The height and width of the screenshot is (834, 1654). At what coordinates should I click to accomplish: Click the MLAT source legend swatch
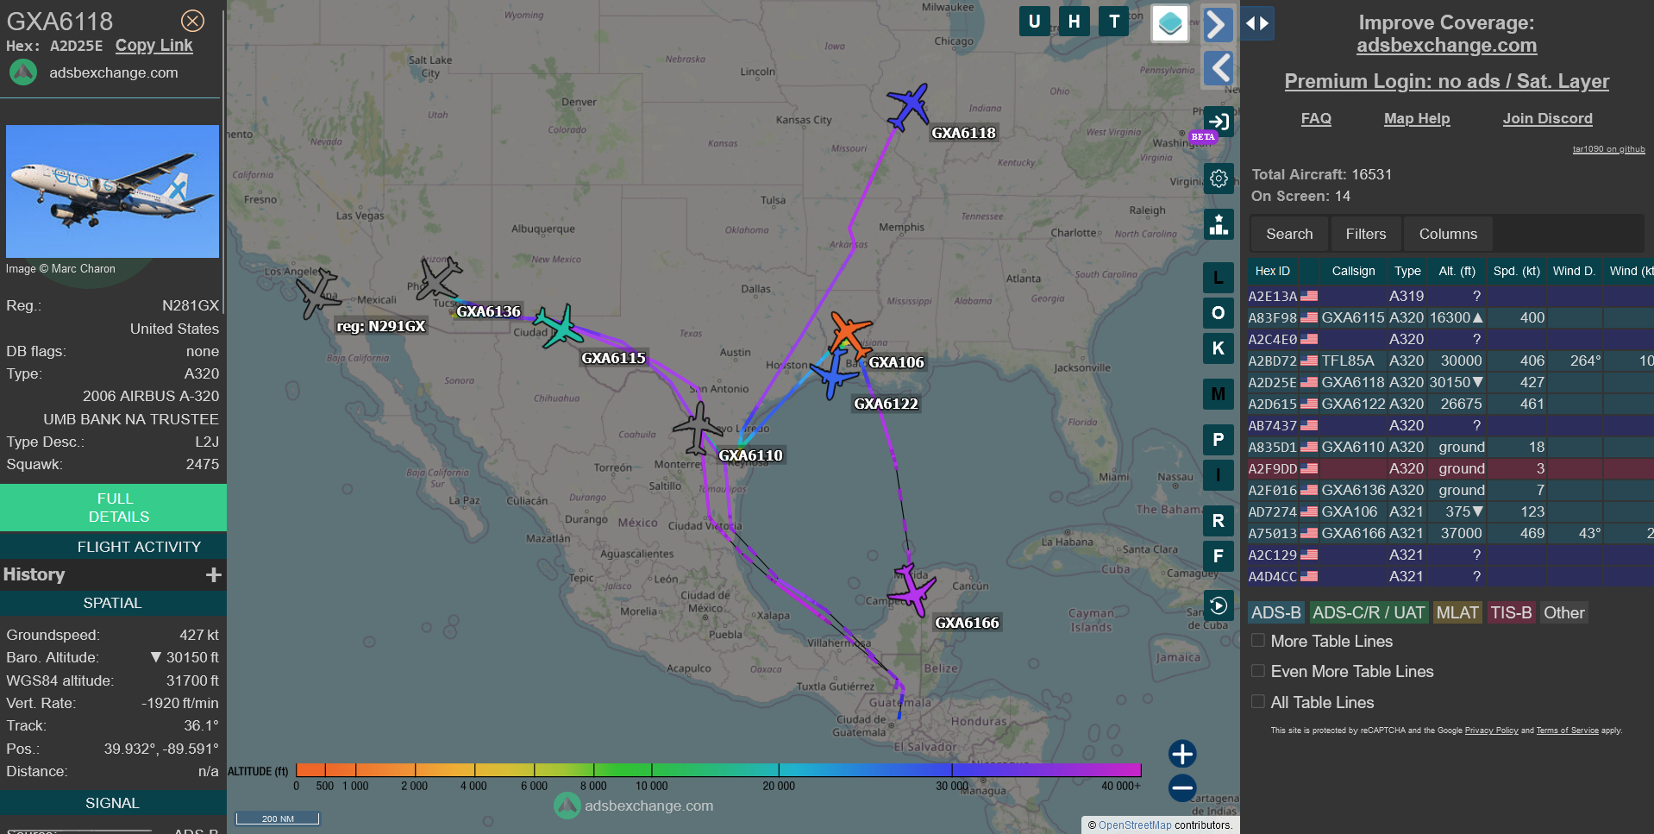tap(1457, 612)
